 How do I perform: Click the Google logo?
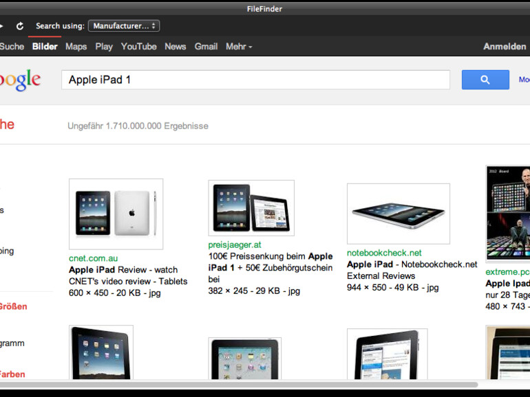(x=20, y=80)
